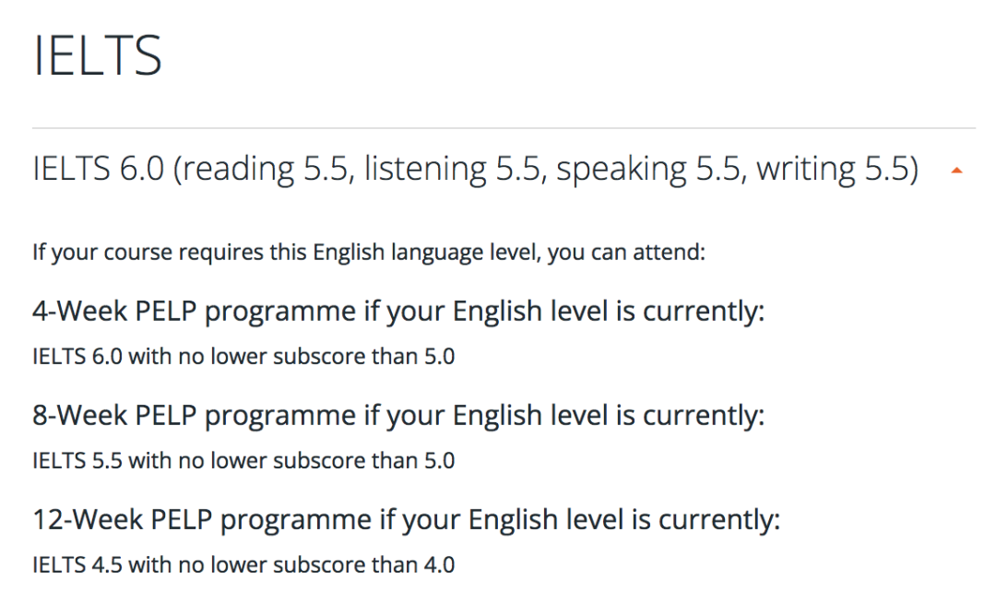The image size is (996, 603).
Task: Click "you can attend:" in the intro sentence
Action: tap(626, 253)
